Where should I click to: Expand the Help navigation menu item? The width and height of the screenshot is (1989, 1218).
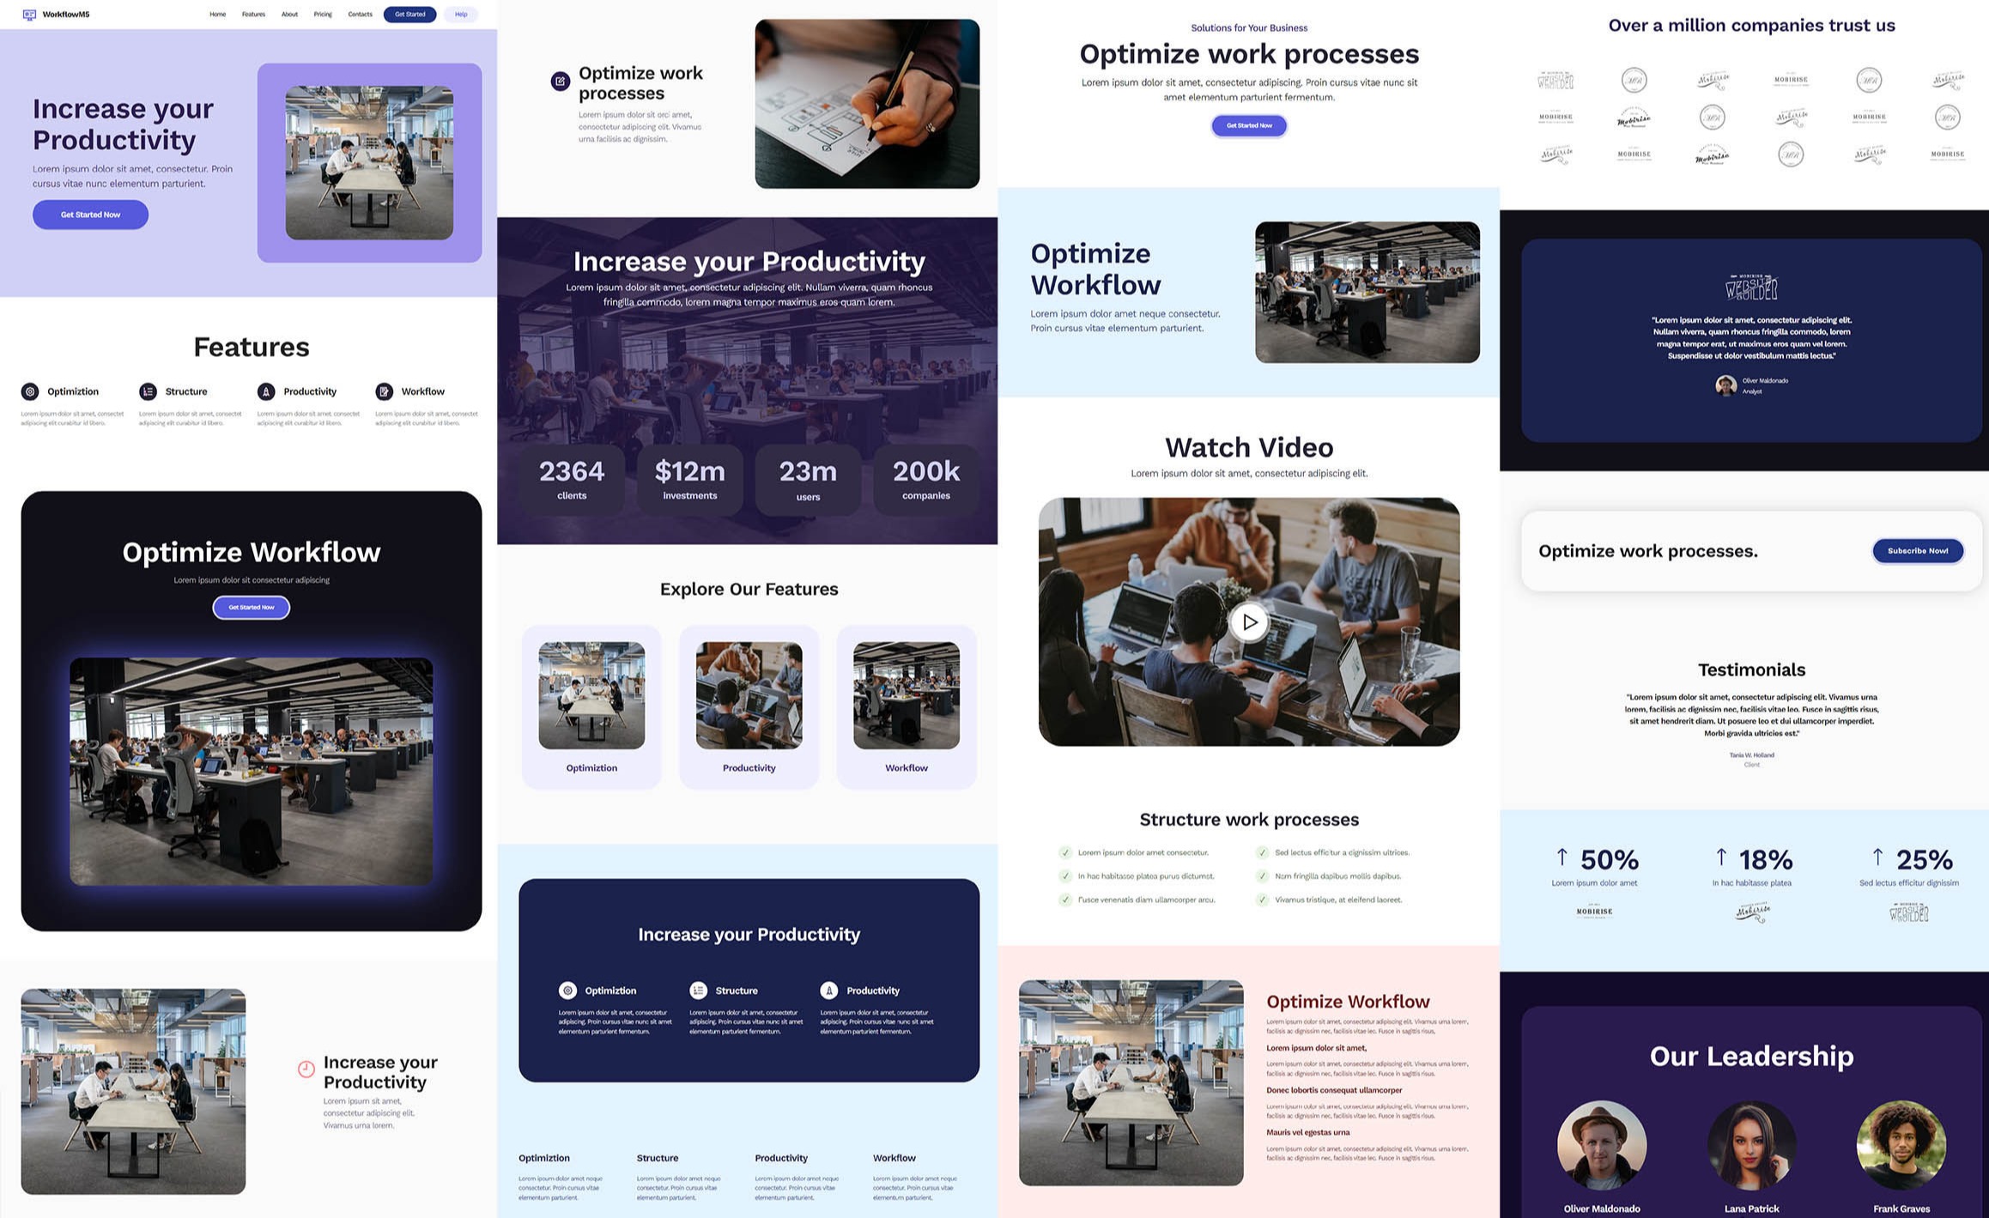462,15
